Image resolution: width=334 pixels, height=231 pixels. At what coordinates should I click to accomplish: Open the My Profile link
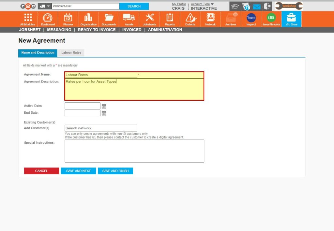(179, 4)
